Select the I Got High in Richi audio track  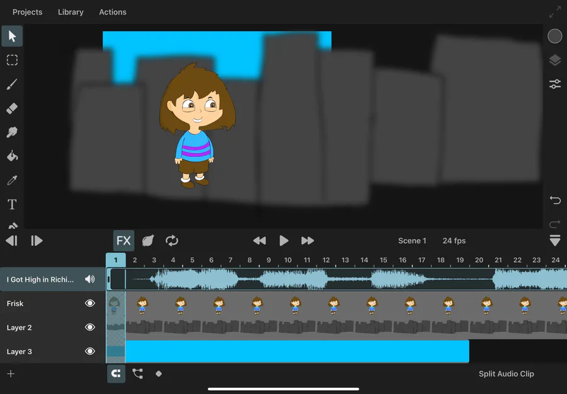pyautogui.click(x=40, y=279)
